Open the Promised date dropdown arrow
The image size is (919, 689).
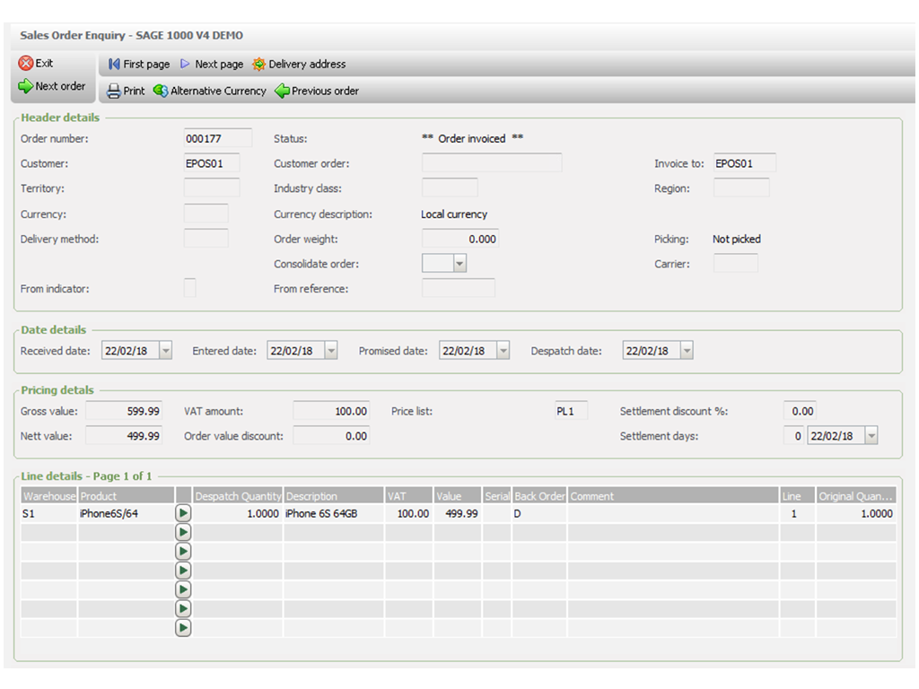503,351
